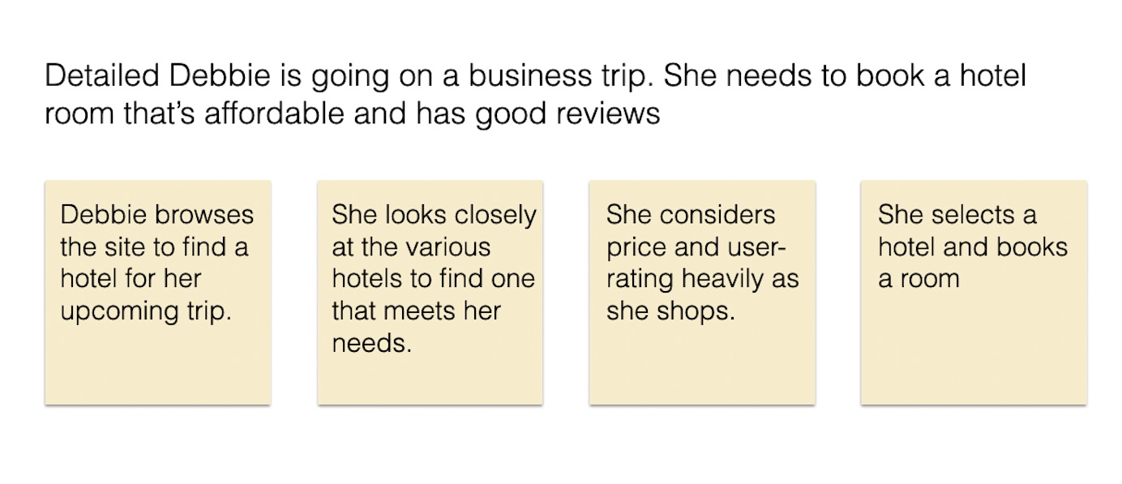Click the "upcoming trip." line in first note
Viewport: 1122px width, 484px height.
click(x=146, y=311)
